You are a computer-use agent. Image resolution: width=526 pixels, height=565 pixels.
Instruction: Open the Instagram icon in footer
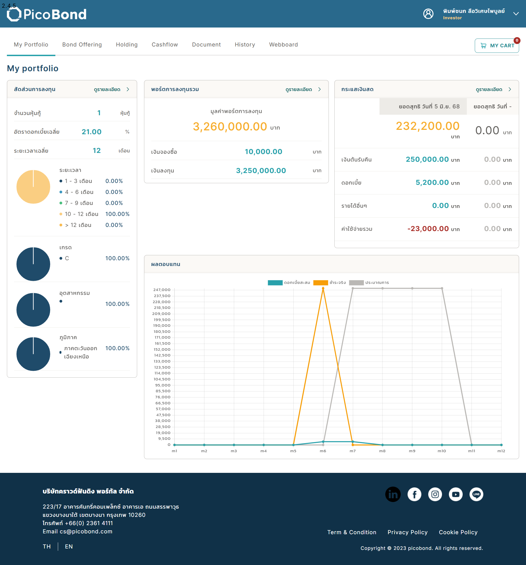tap(435, 494)
